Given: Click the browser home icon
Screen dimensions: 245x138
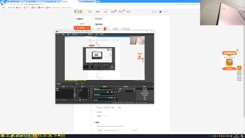Looking at the screenshot, I should 18,4.
